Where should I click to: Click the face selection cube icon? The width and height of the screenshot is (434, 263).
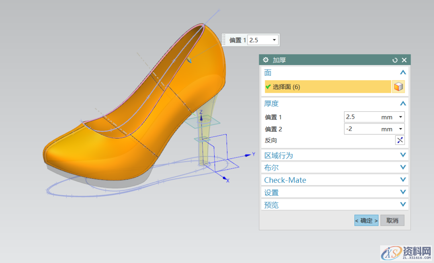398,87
